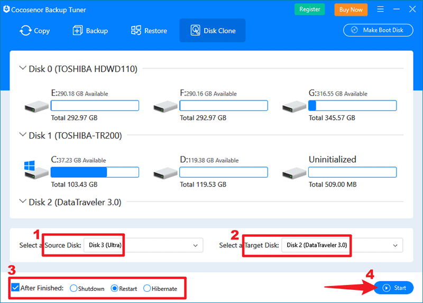This screenshot has height=303, width=423.
Task: Open the hamburger menu icon
Action: [x=380, y=10]
